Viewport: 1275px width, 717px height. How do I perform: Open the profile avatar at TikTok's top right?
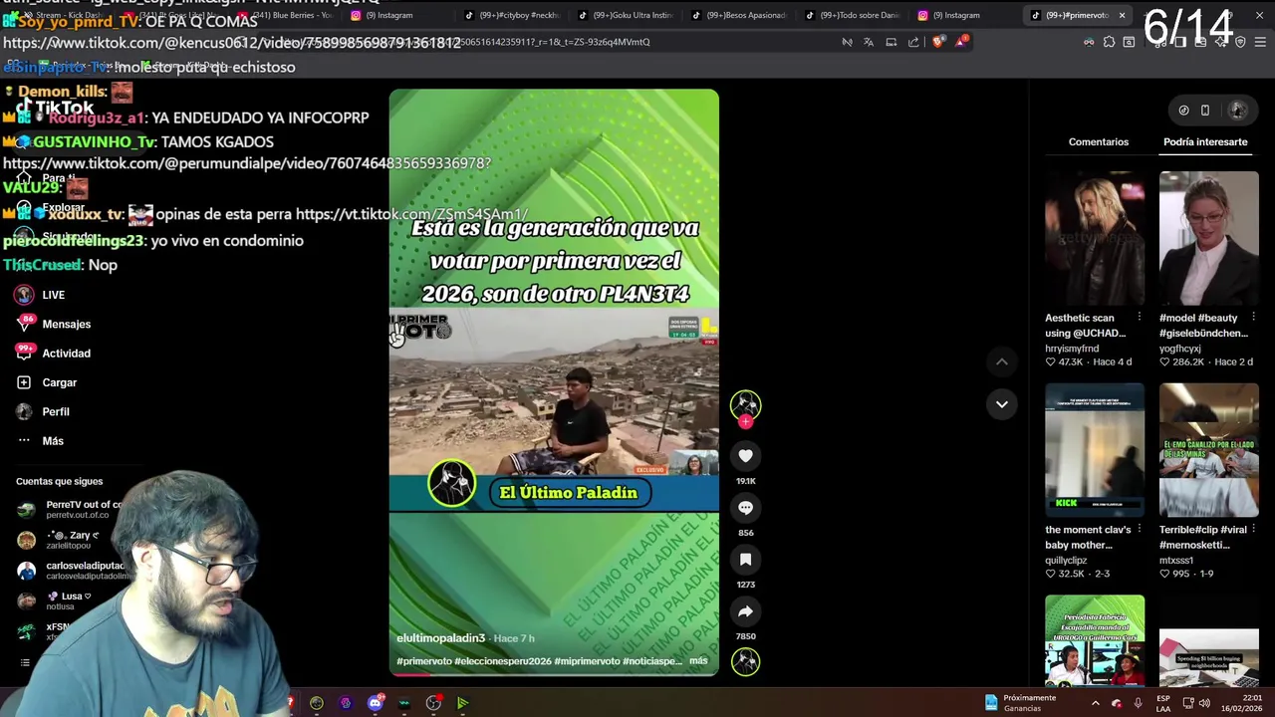[x=1237, y=111]
